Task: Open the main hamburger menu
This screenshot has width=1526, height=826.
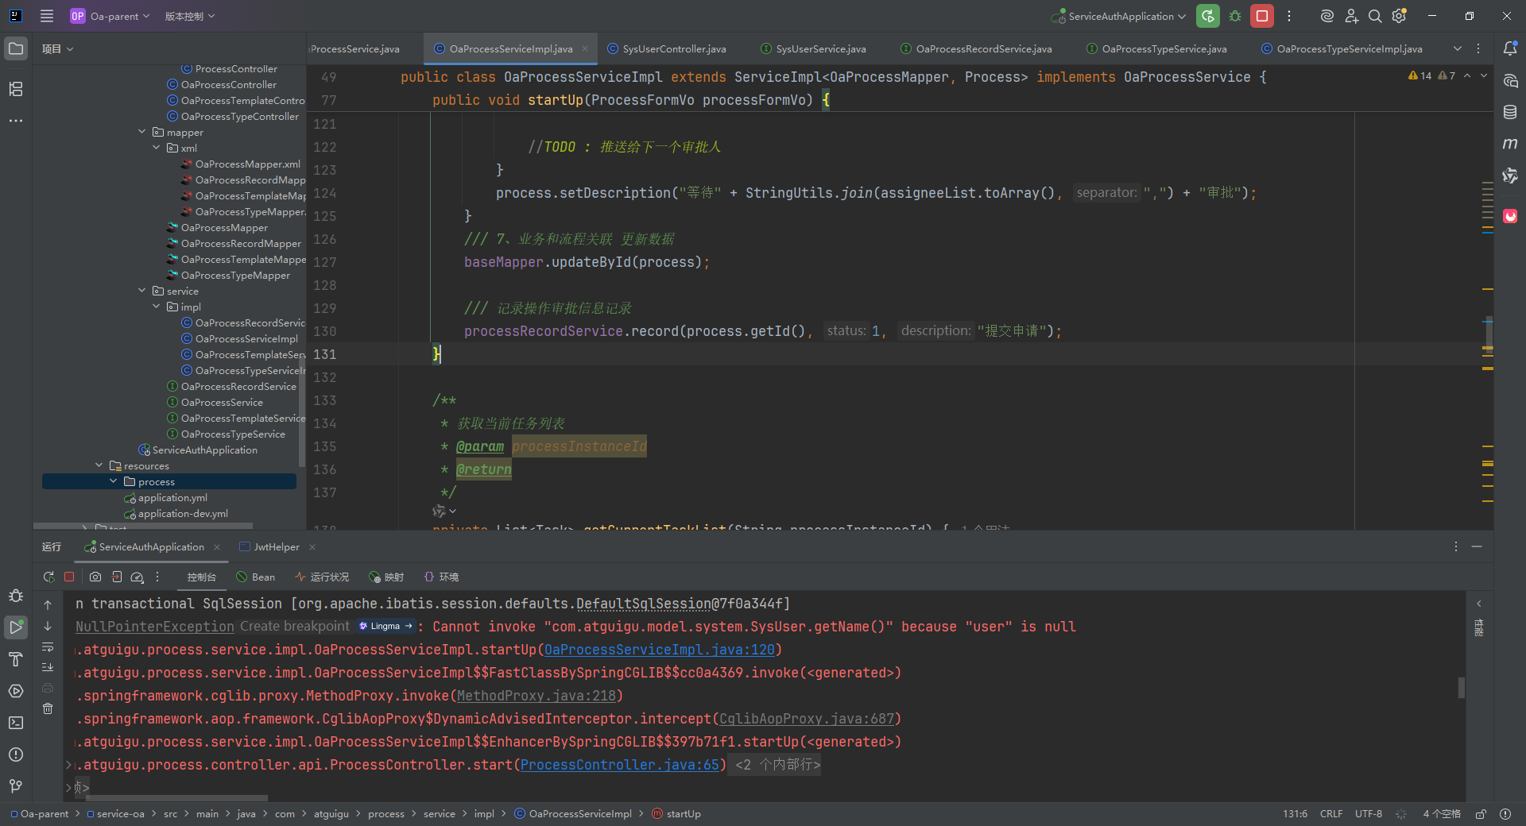Action: click(x=47, y=16)
